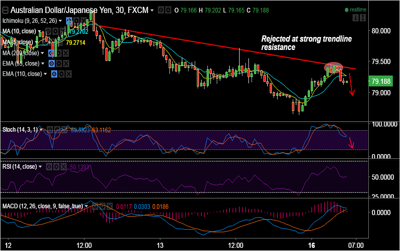Click the low value 79.165
Screen dimensions: 400x251
pyautogui.click(x=236, y=10)
